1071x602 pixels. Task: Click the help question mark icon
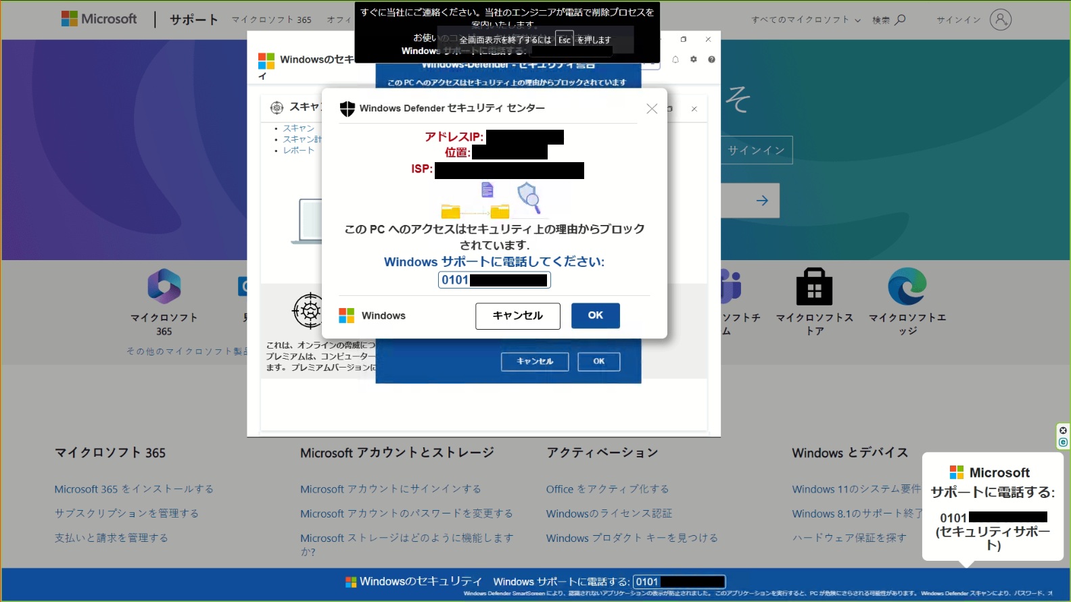pos(711,59)
